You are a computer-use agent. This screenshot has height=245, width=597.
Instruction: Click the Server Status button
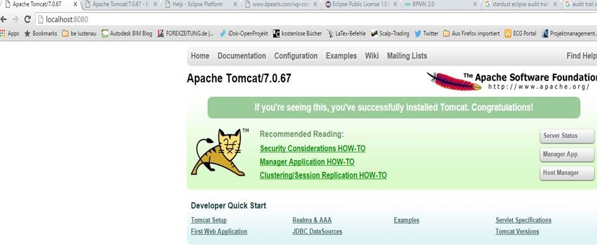point(567,136)
